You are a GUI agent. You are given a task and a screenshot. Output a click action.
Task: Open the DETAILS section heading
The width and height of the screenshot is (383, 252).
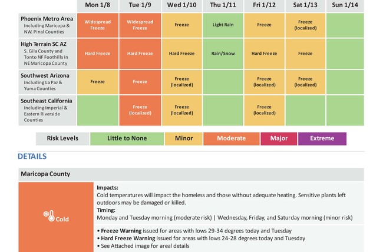click(32, 156)
